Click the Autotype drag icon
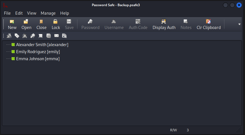Screen dimensions: 245x135 (x=64, y=36)
